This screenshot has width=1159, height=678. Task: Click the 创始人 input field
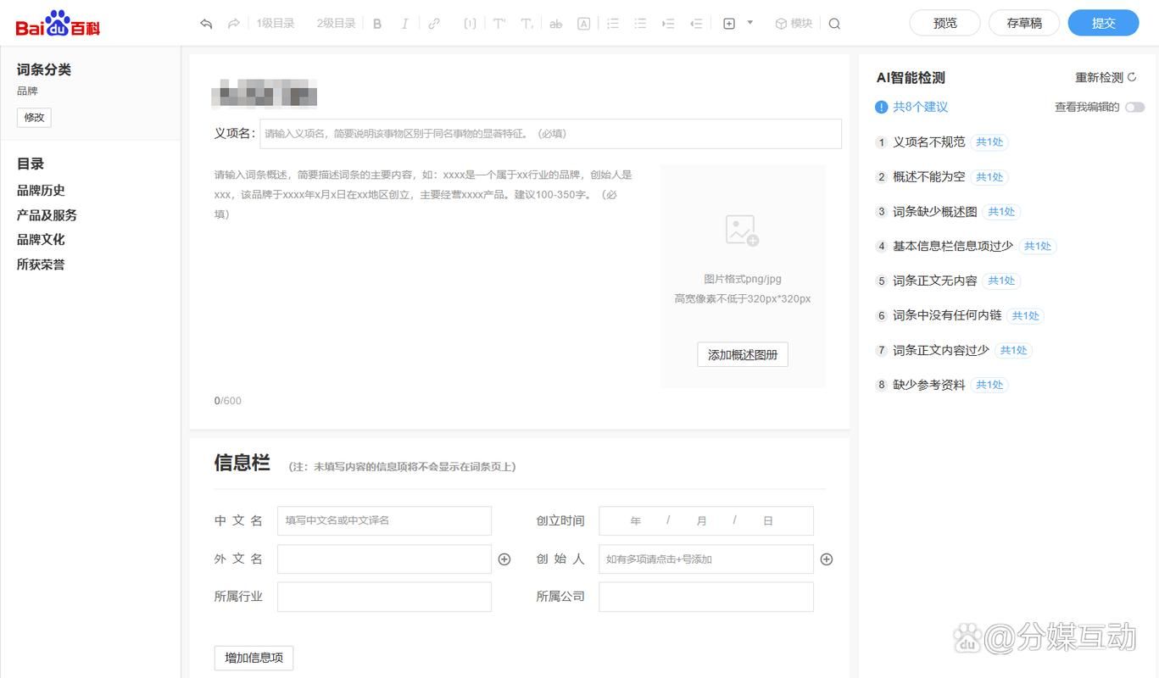[706, 559]
